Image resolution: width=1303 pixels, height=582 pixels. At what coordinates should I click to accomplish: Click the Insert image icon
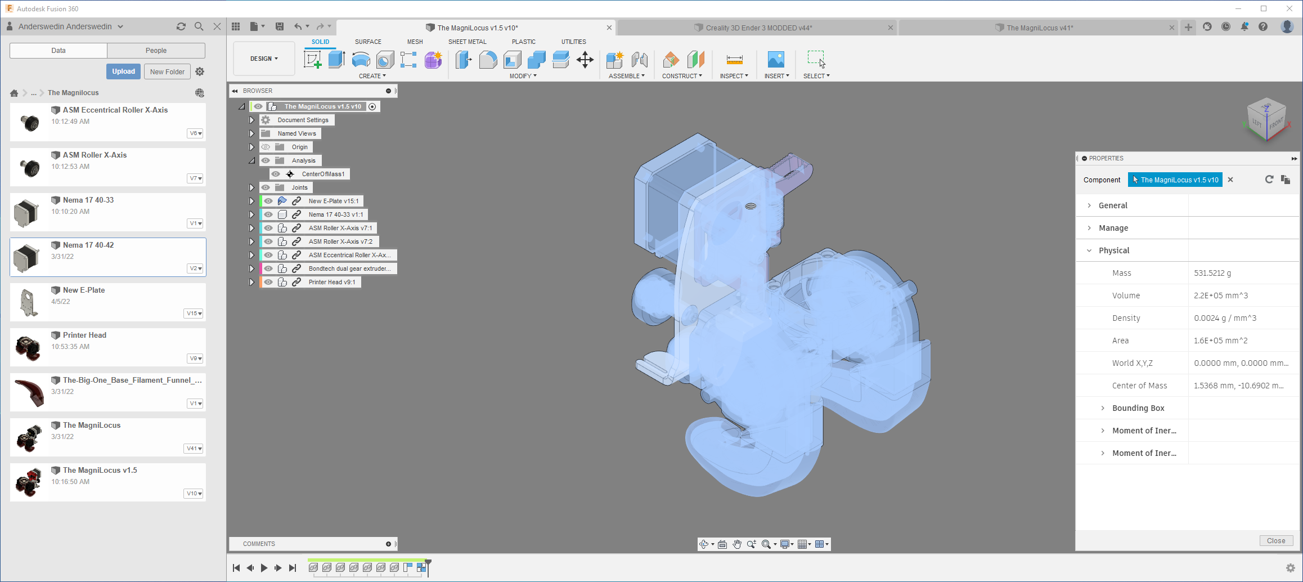(776, 59)
